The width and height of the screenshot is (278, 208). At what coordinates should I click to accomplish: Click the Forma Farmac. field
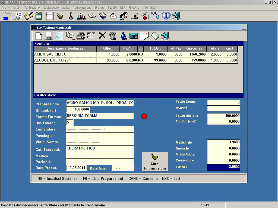pyautogui.click(x=100, y=116)
